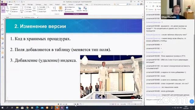This screenshot has height=110, width=195.
Task: Reload page in chat browser window
Action: pyautogui.click(x=153, y=6)
